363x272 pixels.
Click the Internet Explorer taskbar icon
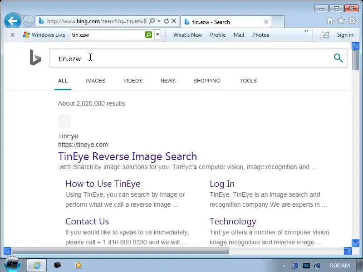37,265
